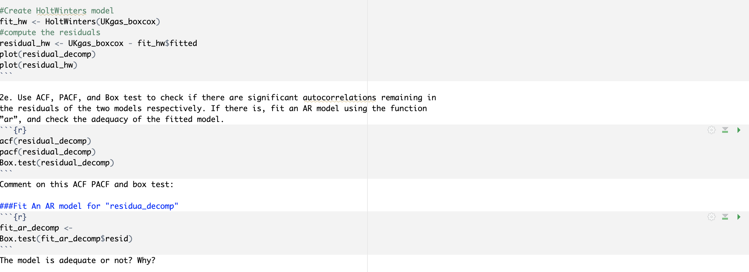The height and width of the screenshot is (272, 749).
Task: Run all chunks above the ACF chunk
Action: (725, 130)
